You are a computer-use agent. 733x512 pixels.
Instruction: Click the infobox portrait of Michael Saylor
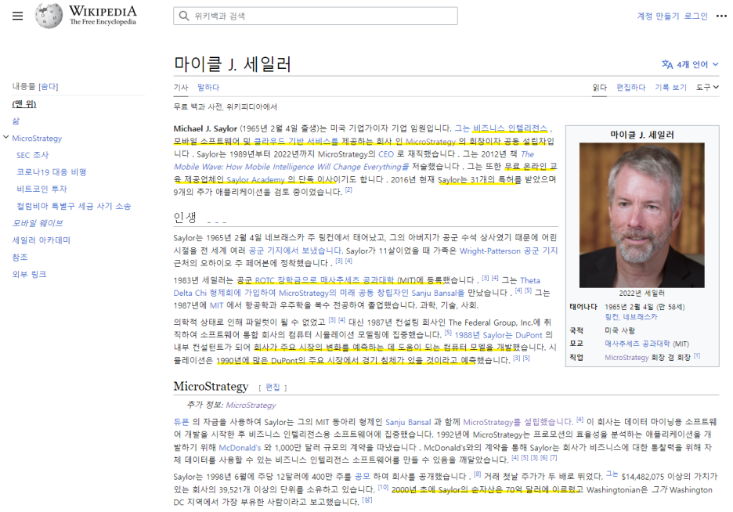[642, 215]
